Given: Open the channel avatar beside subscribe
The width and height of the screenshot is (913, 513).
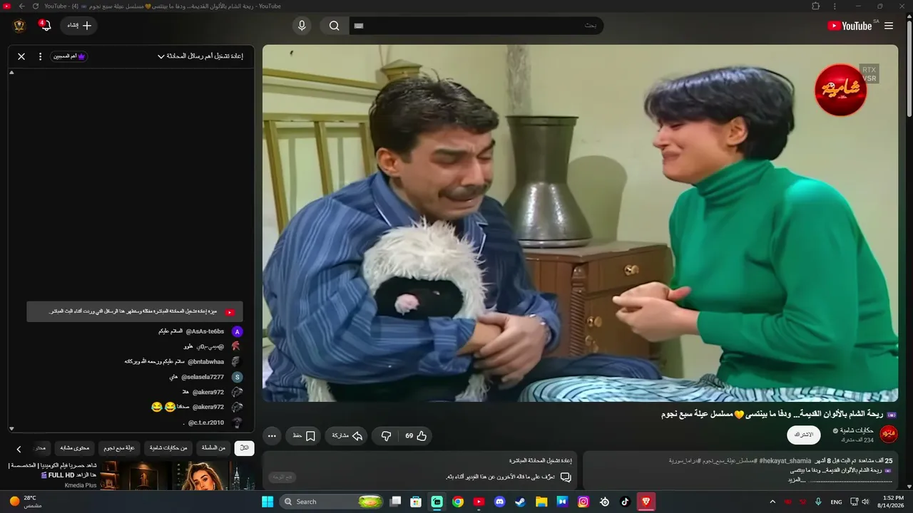Looking at the screenshot, I should click(x=889, y=435).
